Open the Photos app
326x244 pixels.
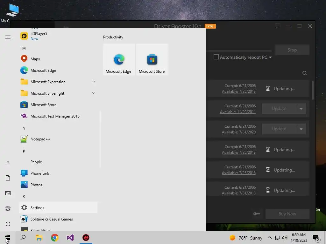58,185
